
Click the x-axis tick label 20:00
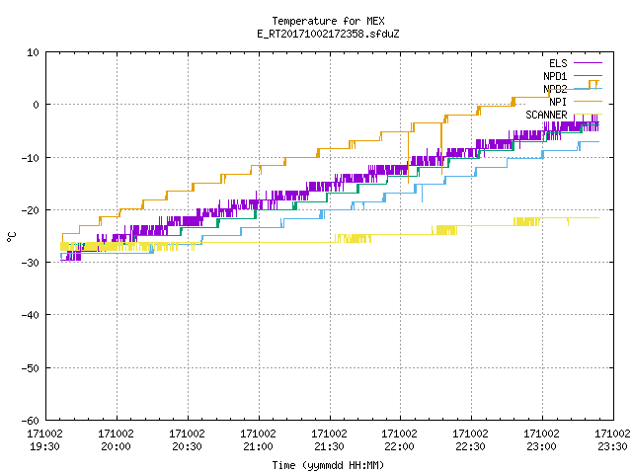pyautogui.click(x=116, y=446)
